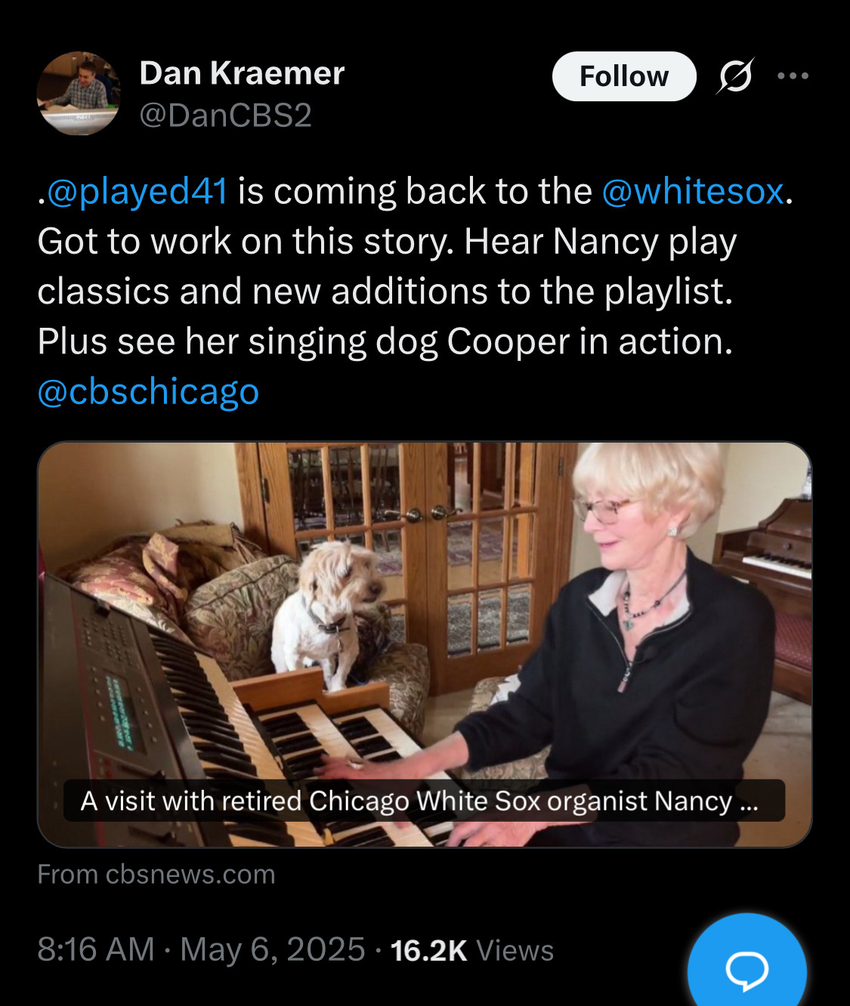The height and width of the screenshot is (1006, 850).
Task: Open the Nancy organist video thumbnail
Action: 425,644
